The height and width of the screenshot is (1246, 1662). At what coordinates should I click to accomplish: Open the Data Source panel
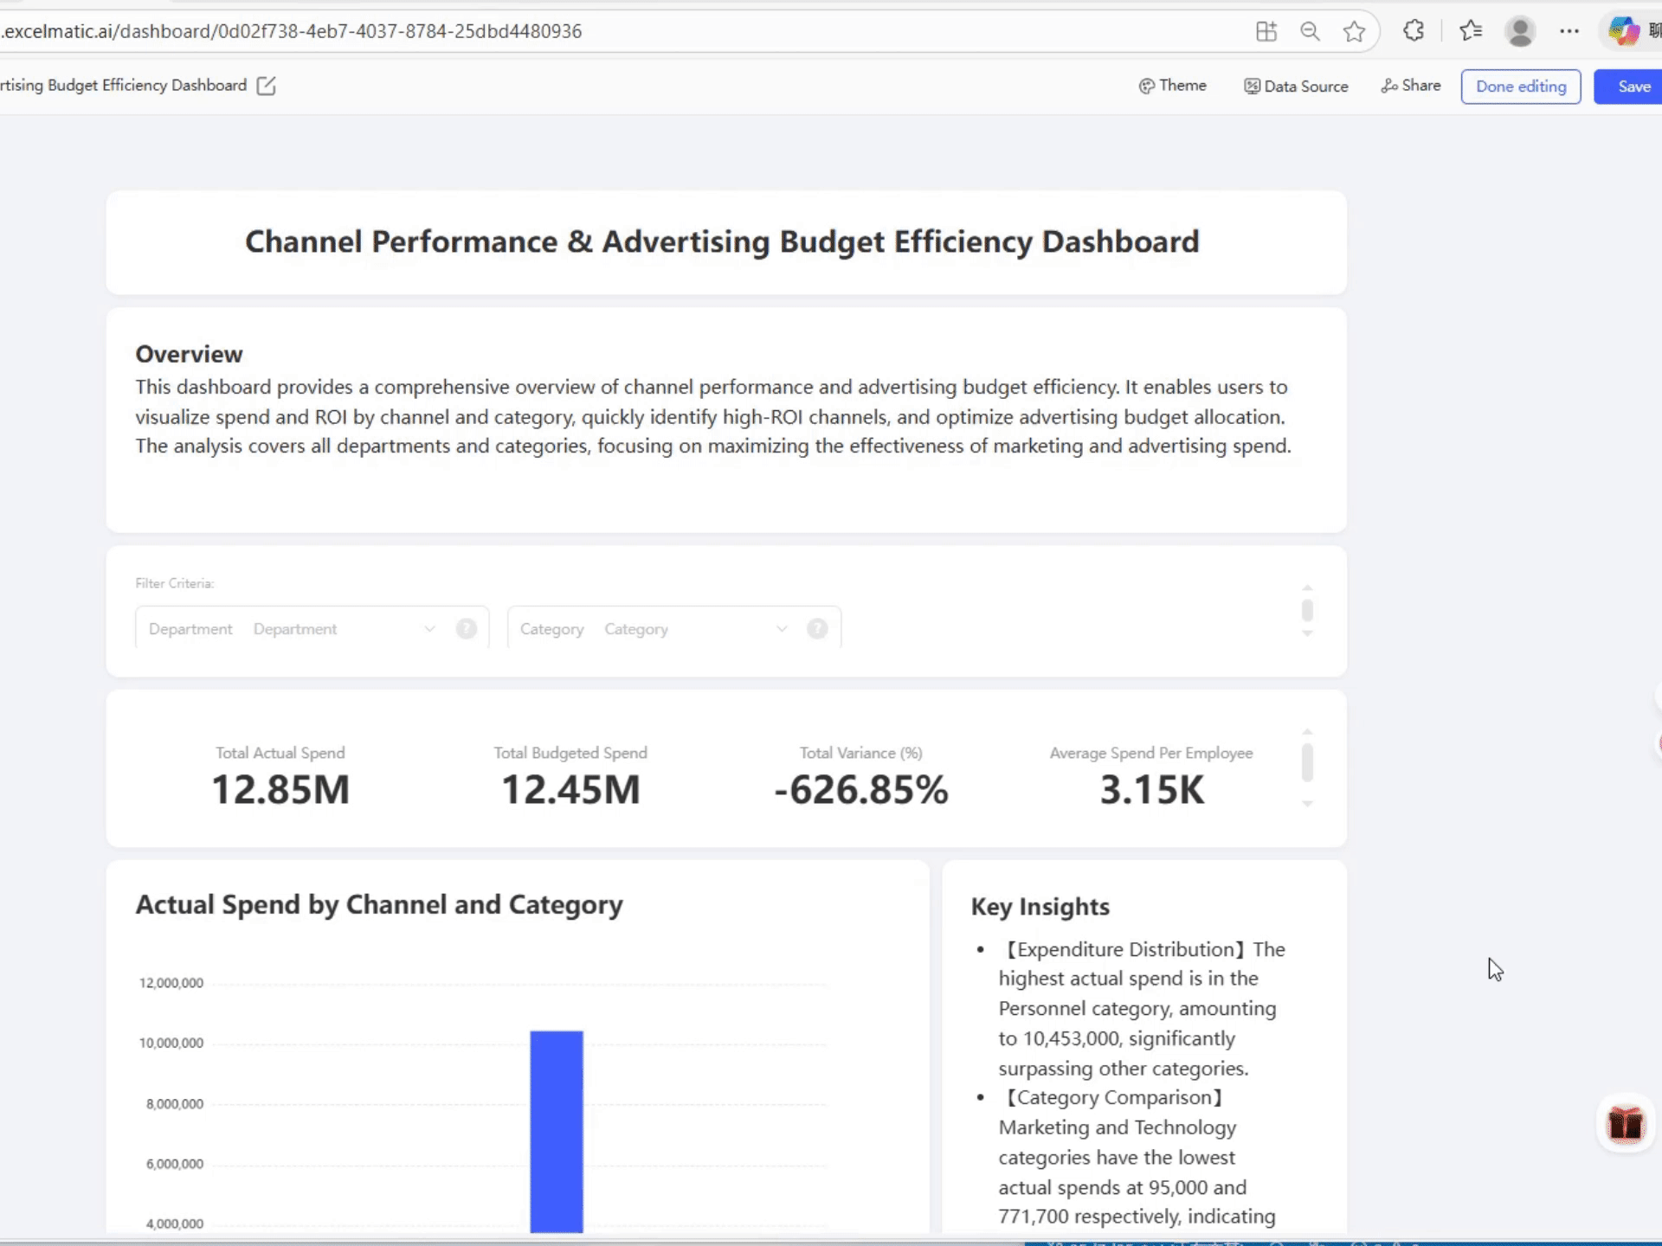coord(1296,87)
